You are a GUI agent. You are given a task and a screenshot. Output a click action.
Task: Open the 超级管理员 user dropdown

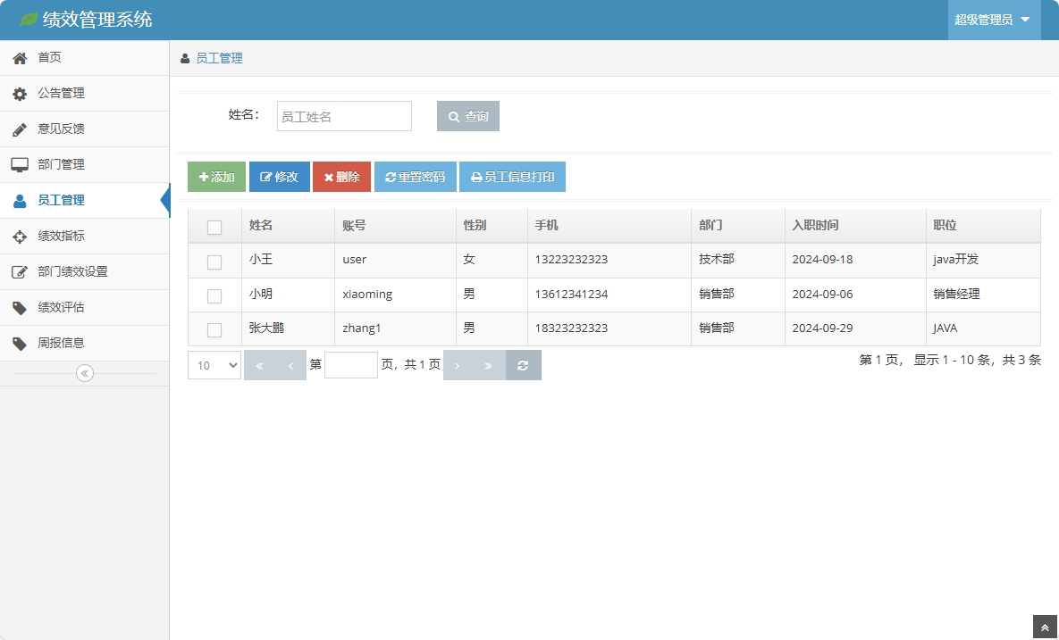[993, 20]
